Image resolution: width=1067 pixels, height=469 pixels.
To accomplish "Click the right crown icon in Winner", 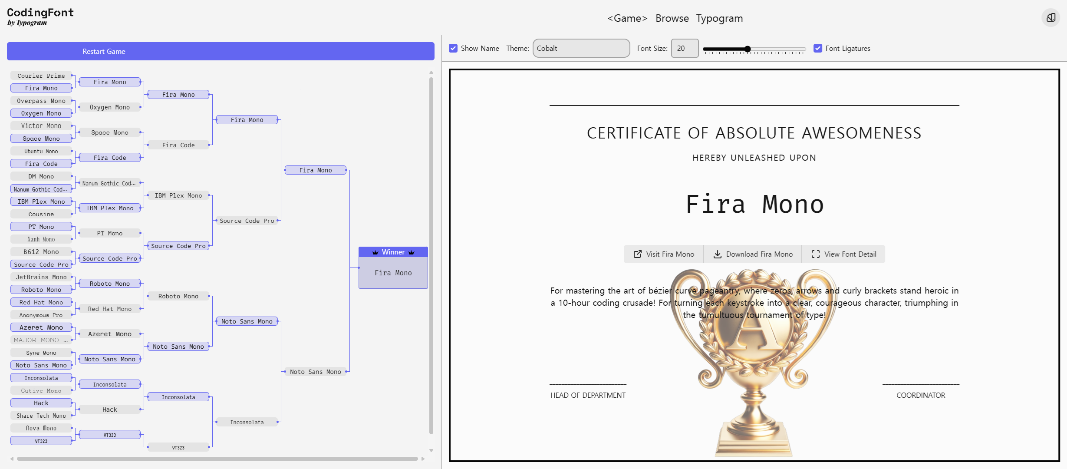I will coord(412,252).
